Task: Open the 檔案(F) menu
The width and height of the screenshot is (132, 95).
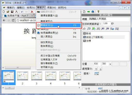Action: (x=11, y=8)
